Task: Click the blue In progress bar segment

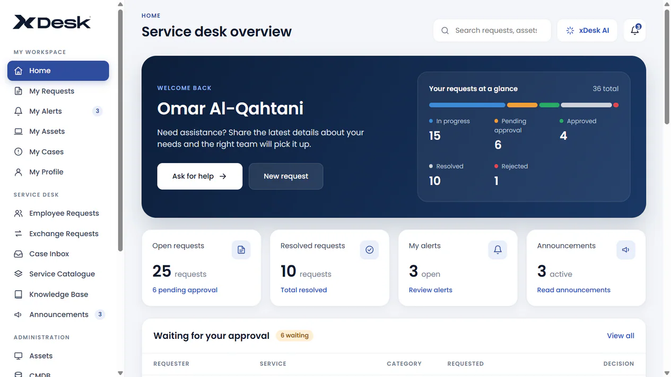Action: pyautogui.click(x=467, y=105)
